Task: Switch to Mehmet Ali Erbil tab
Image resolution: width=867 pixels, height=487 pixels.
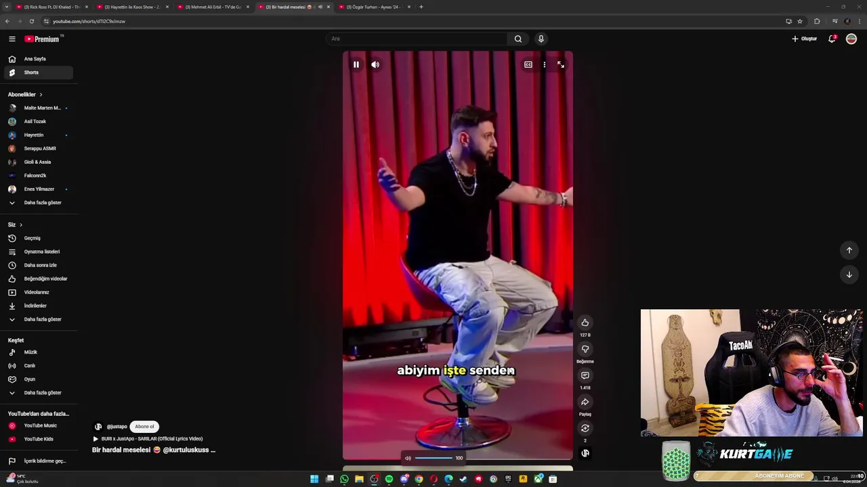Action: 212,7
